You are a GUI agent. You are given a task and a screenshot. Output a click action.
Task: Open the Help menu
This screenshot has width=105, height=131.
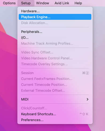pos(78,3)
